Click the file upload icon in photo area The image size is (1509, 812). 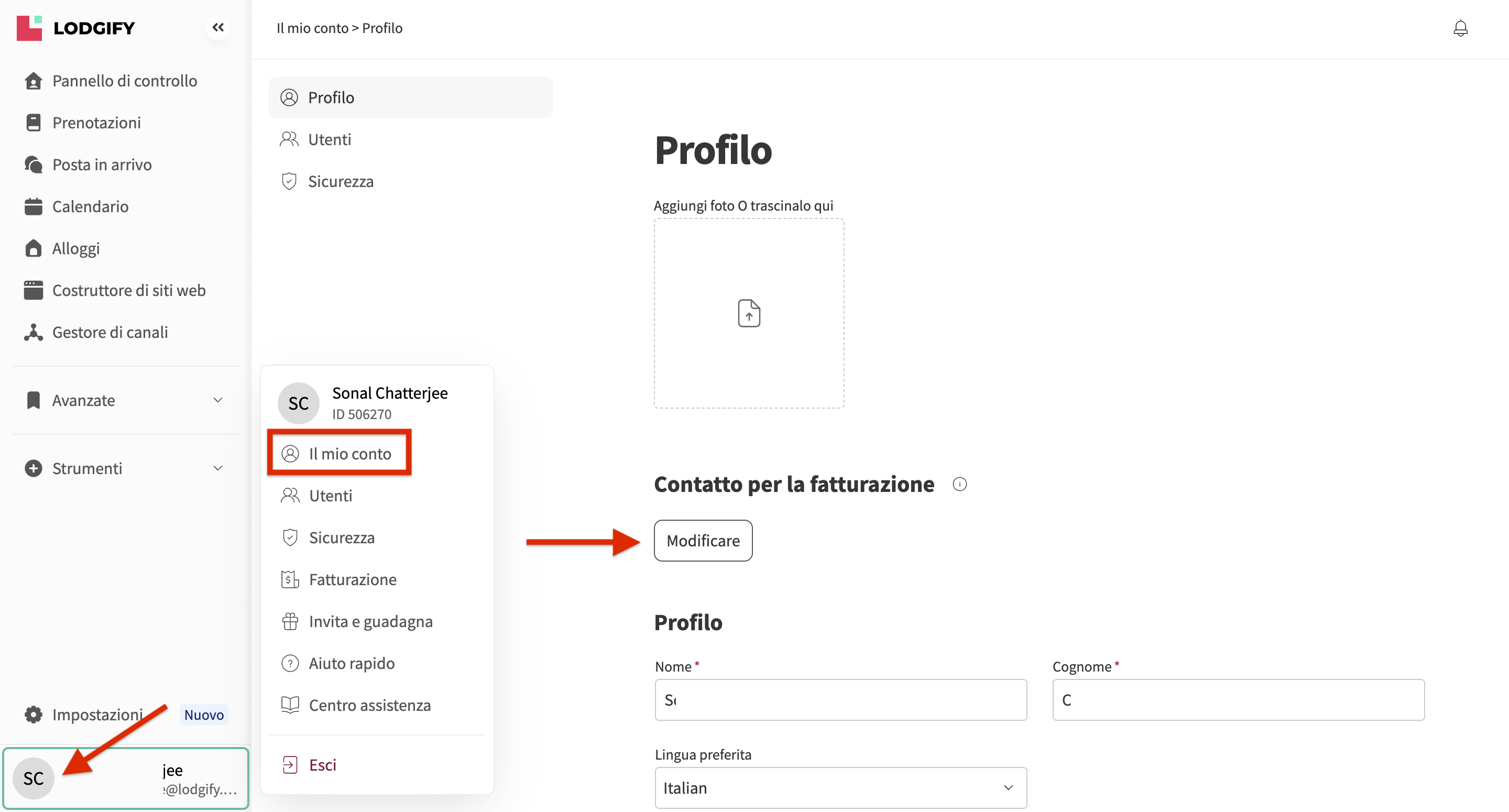click(x=749, y=313)
